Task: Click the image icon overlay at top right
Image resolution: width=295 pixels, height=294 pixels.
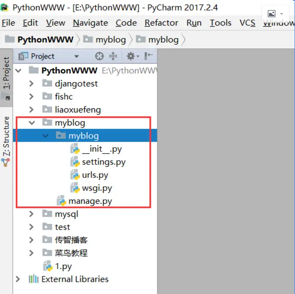Action: [272, 13]
